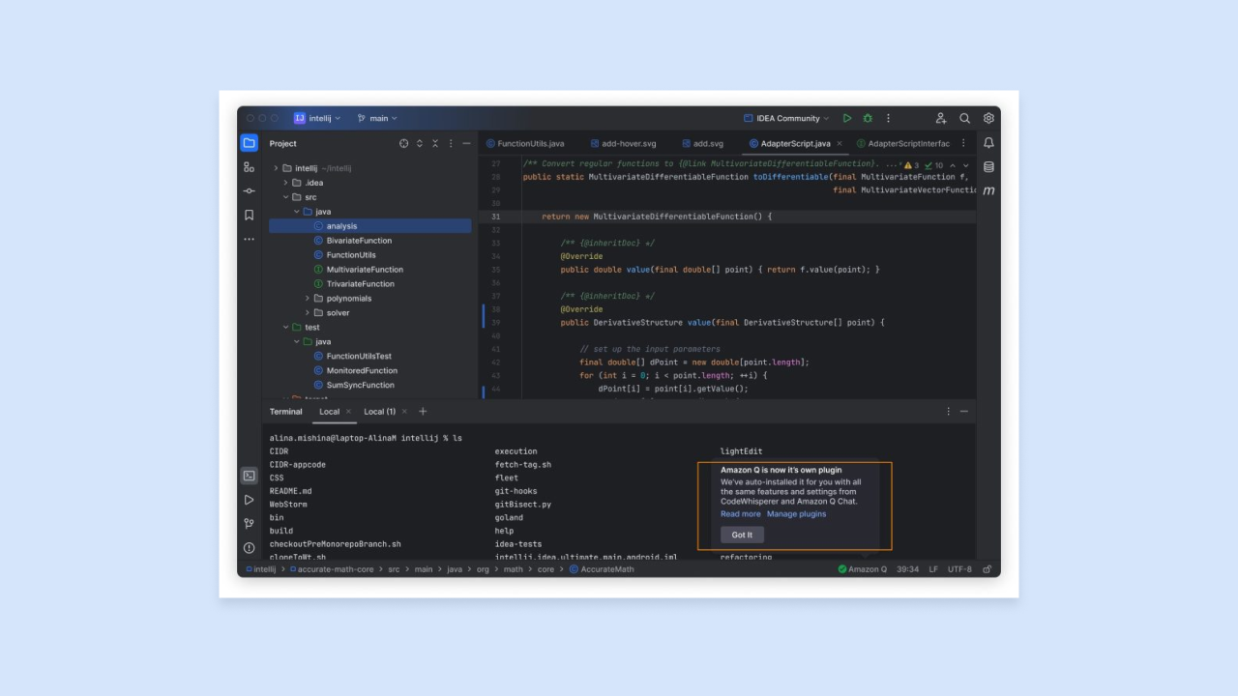Click Expand All icon in Project panel

420,143
